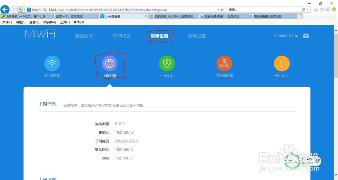Viewport: 338px width, 180px height.
Task: Open the browser tools gear icon
Action: (328, 9)
